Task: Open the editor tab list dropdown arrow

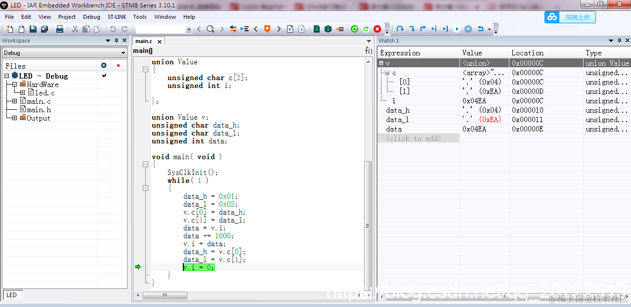Action: [x=369, y=41]
